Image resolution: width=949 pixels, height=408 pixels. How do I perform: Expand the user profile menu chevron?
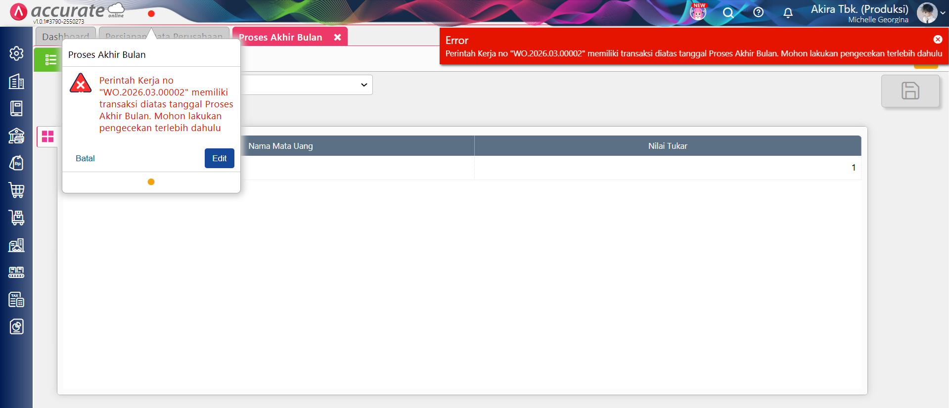(943, 13)
